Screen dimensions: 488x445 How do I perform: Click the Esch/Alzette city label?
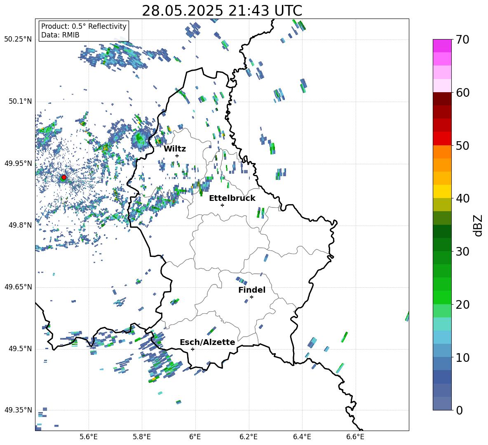click(x=207, y=342)
